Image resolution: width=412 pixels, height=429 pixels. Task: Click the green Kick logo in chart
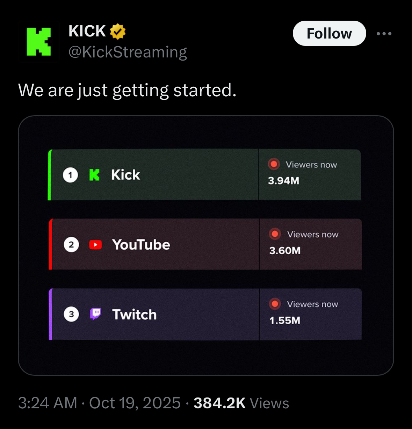pyautogui.click(x=94, y=175)
